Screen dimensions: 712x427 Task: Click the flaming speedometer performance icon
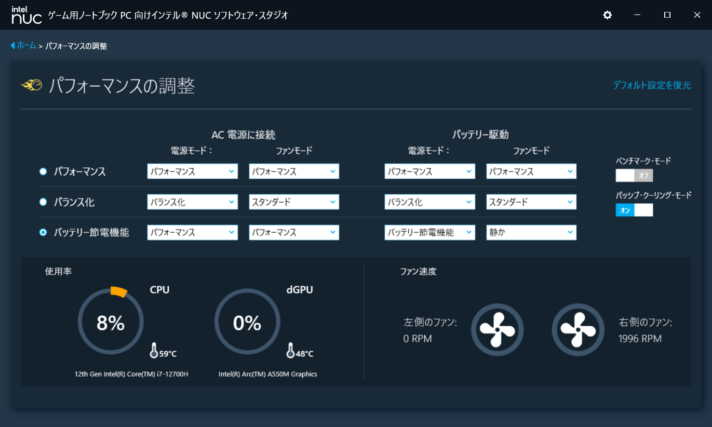coord(31,85)
